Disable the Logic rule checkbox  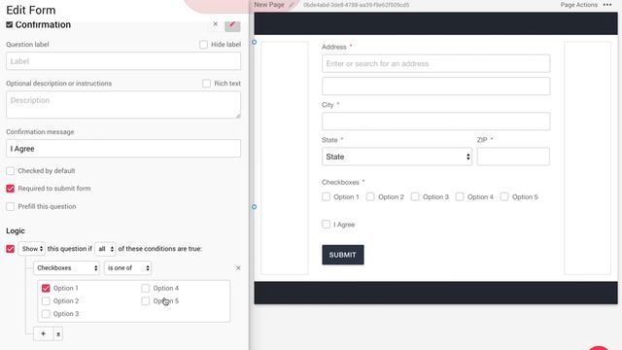click(x=11, y=249)
